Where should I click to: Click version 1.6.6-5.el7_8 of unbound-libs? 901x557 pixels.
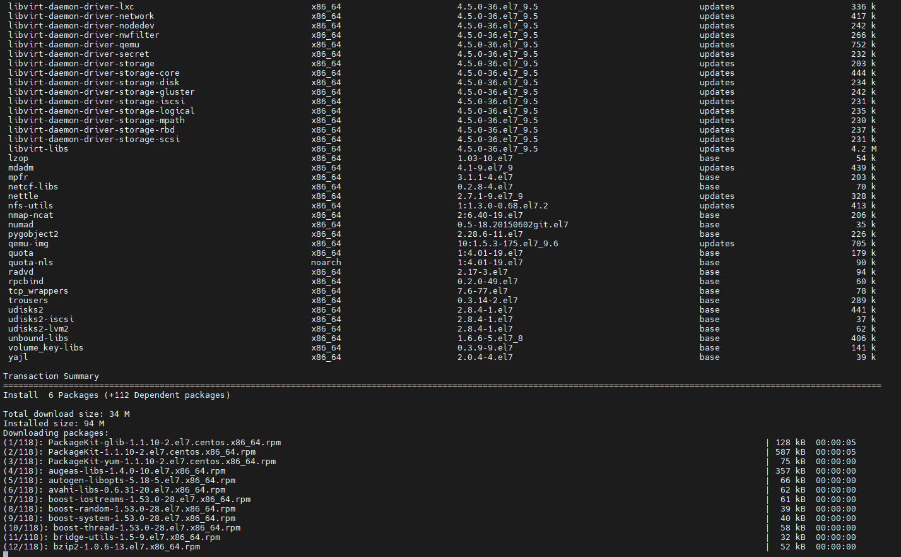(490, 338)
